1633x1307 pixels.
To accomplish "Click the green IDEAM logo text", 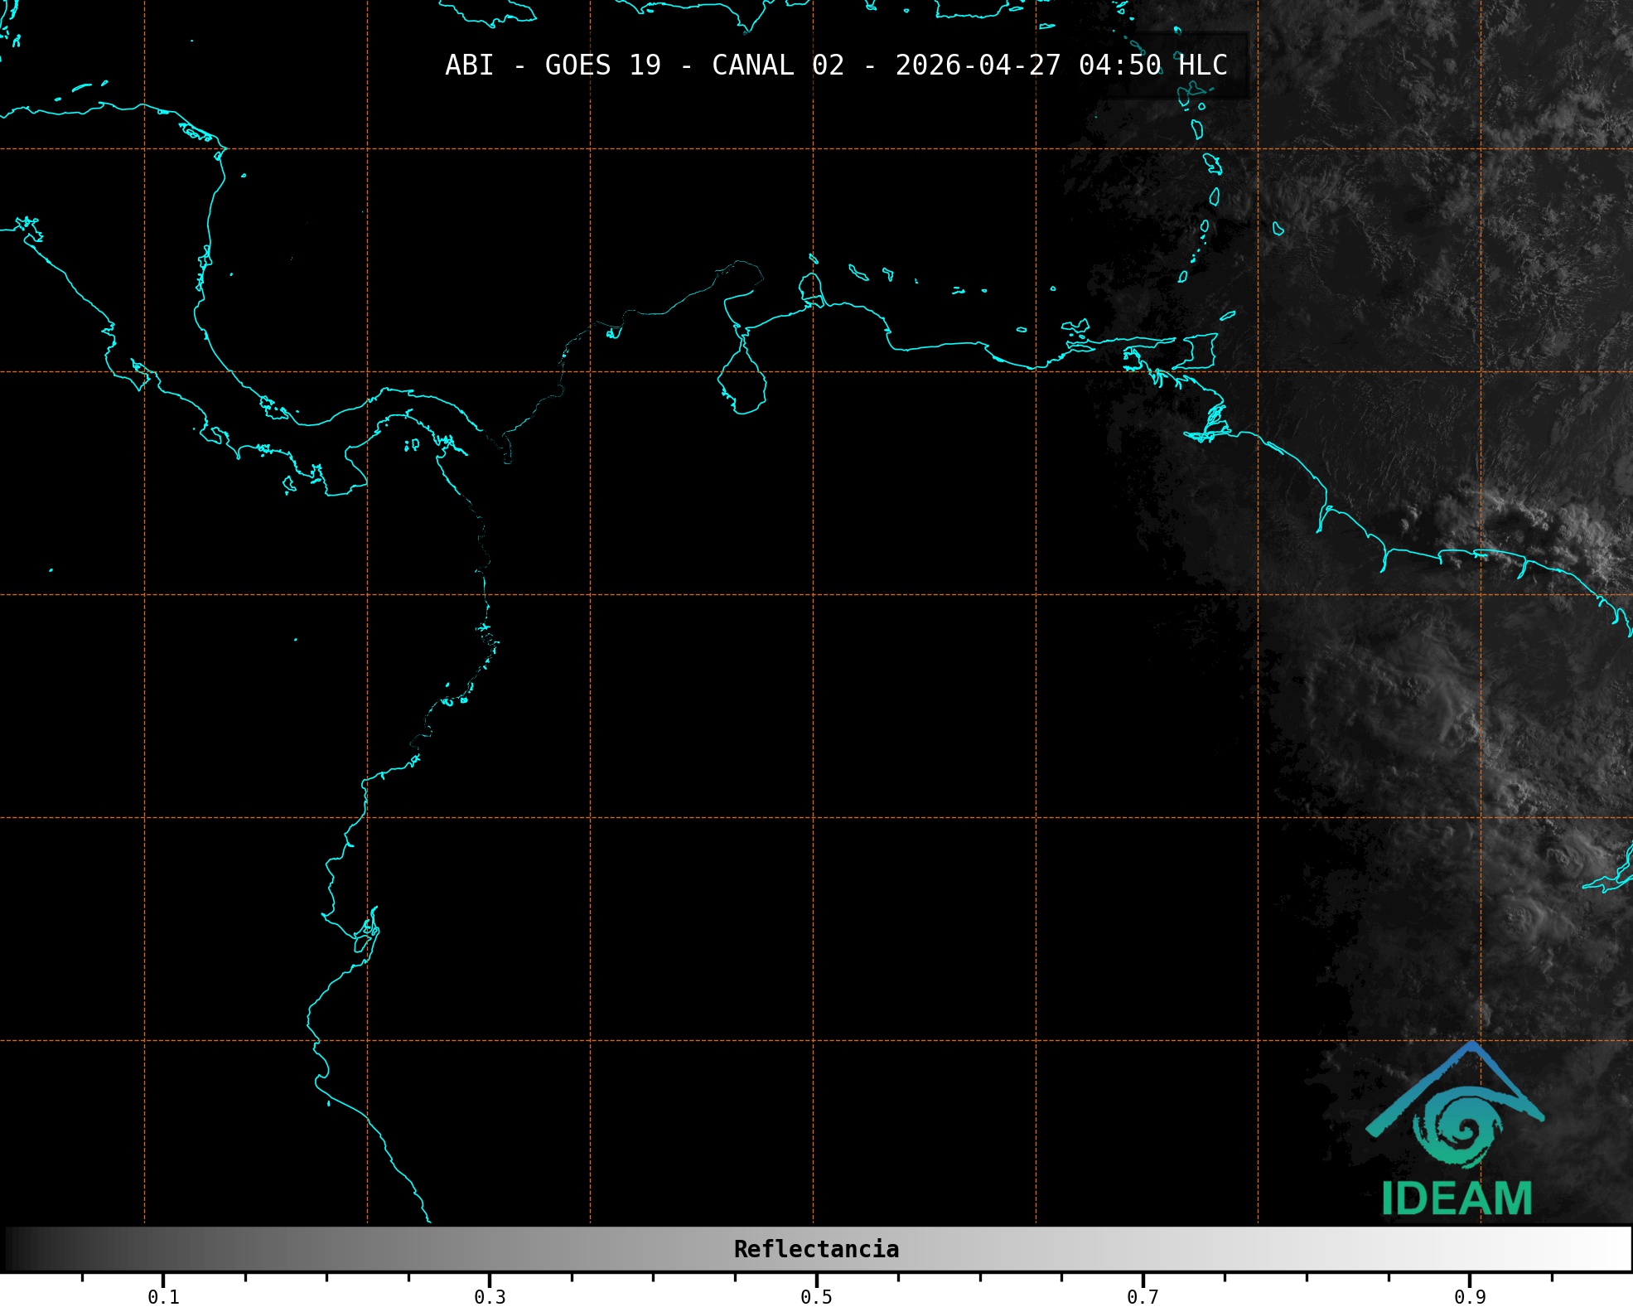I will tap(1457, 1198).
